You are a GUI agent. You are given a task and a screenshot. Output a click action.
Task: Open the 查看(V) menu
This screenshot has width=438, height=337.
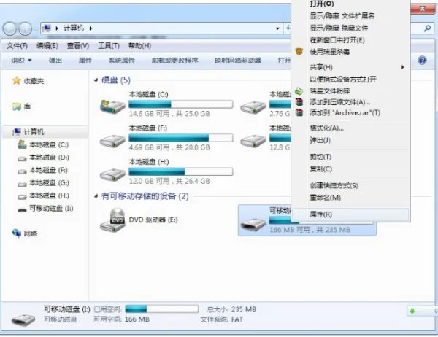point(78,46)
